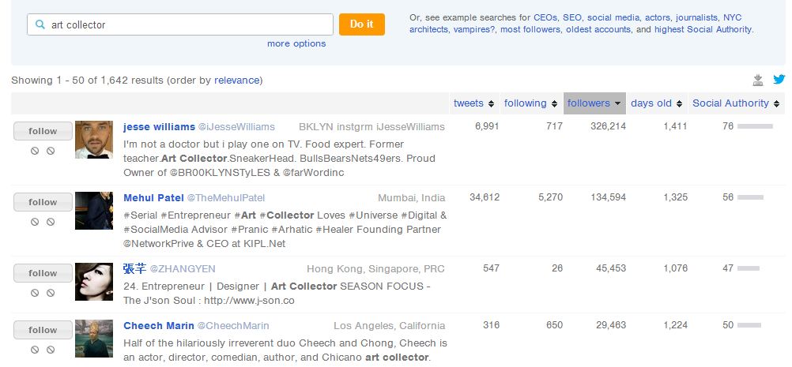Viewport: 792px width, 367px height.
Task: Sort results by following column
Action: coord(530,103)
